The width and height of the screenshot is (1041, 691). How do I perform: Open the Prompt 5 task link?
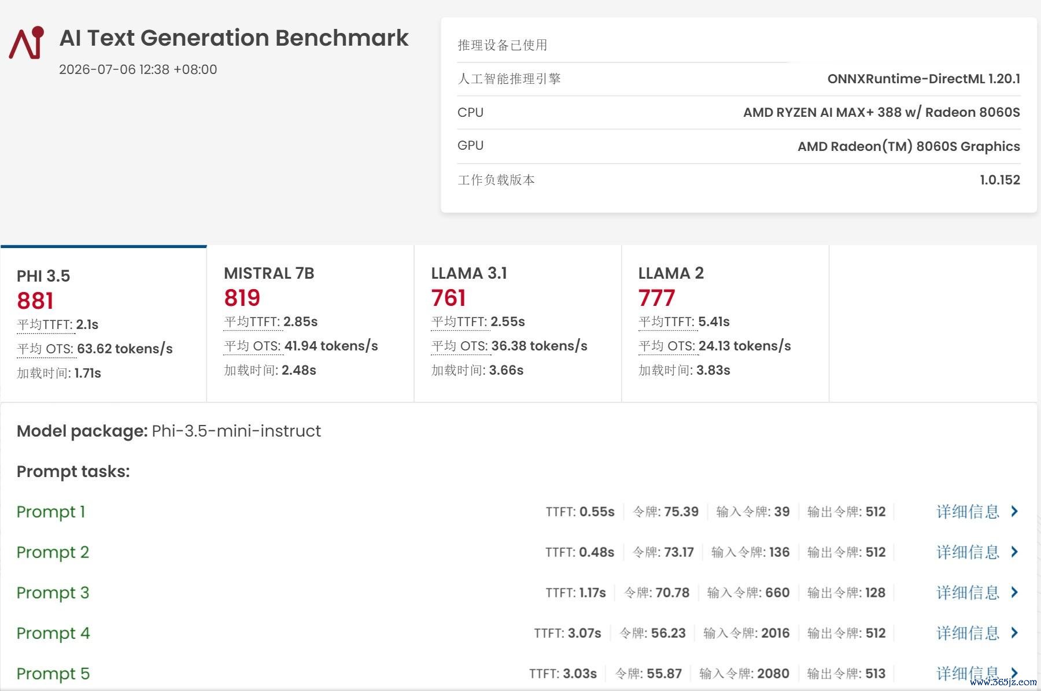[x=53, y=674]
